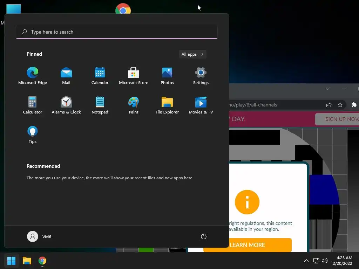Open File Explorer from pinned apps
The height and width of the screenshot is (269, 359).
167,105
